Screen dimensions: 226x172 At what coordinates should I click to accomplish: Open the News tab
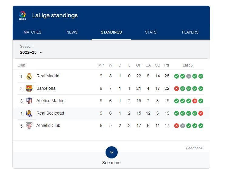coord(72,32)
